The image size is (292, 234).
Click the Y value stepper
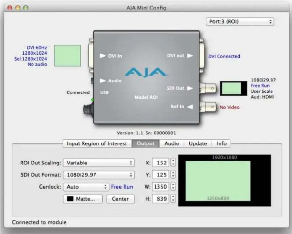pyautogui.click(x=173, y=174)
